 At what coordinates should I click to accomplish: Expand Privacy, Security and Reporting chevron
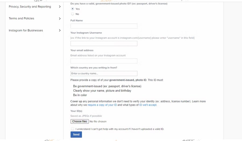60,6
